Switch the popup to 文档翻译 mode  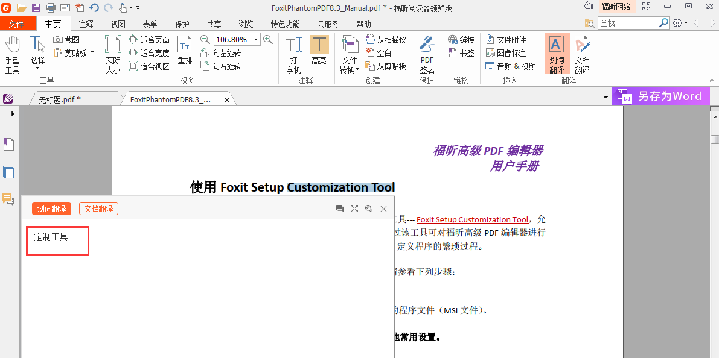98,209
